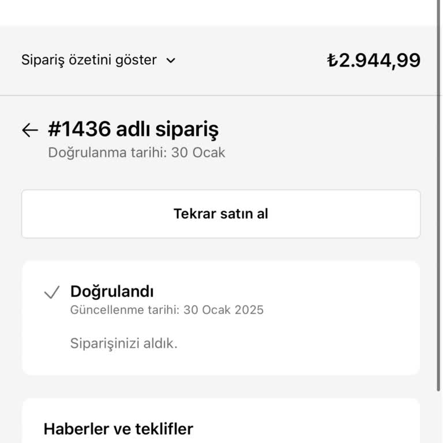
Task: Expand the Sipariş özetini göster label
Action: click(89, 60)
